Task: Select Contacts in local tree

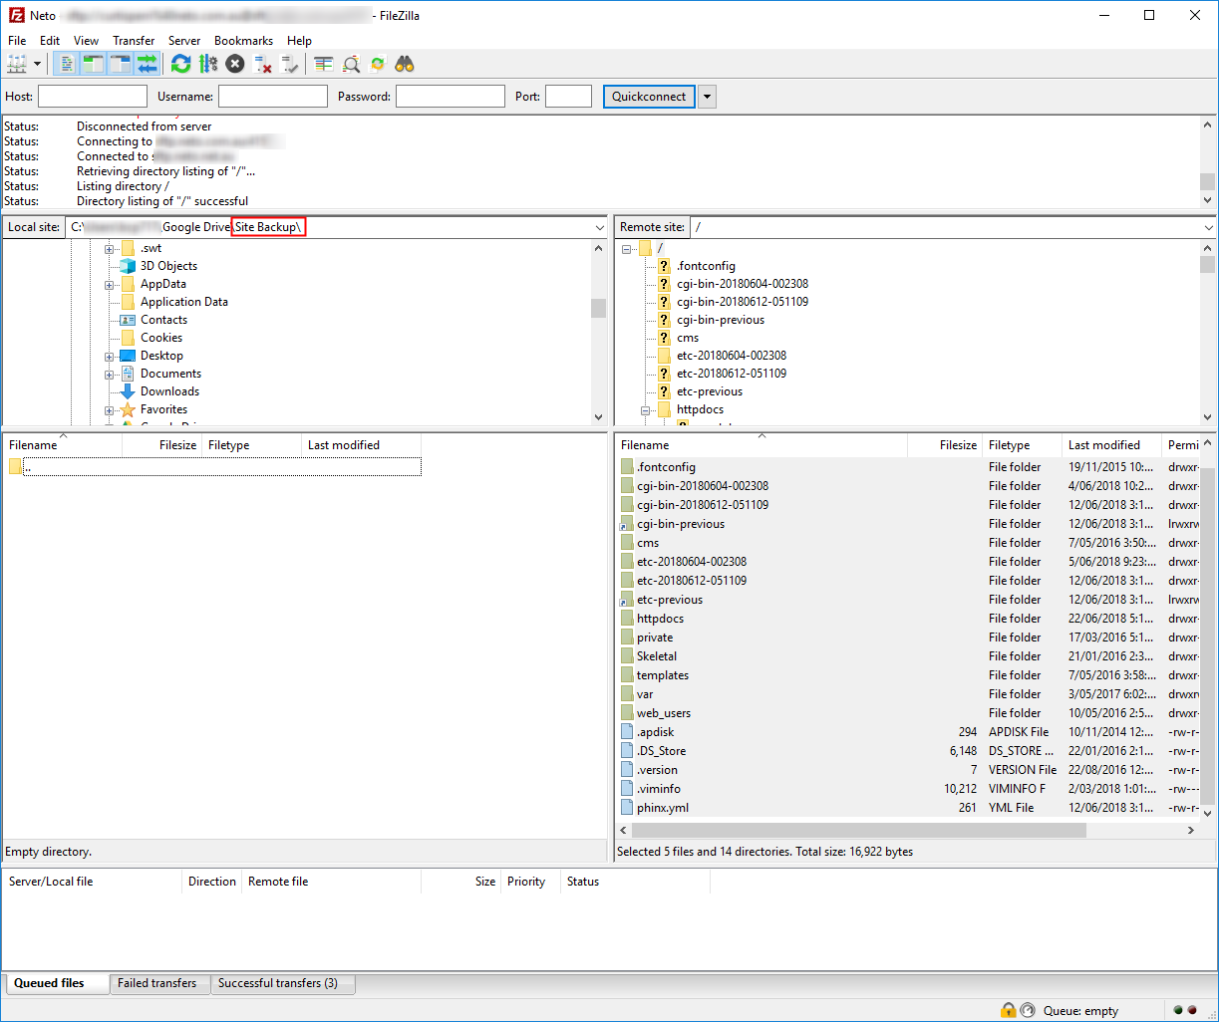Action: point(163,320)
